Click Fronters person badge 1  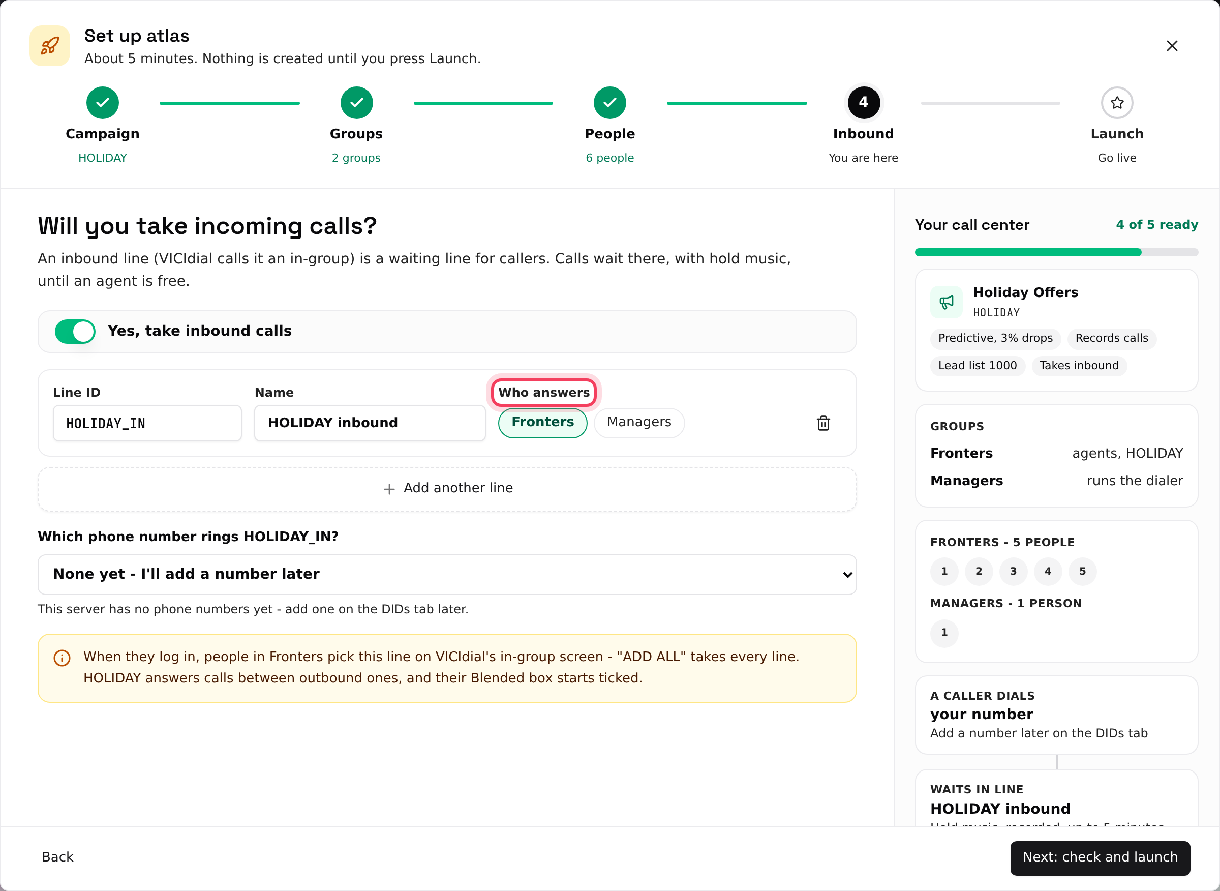point(944,571)
